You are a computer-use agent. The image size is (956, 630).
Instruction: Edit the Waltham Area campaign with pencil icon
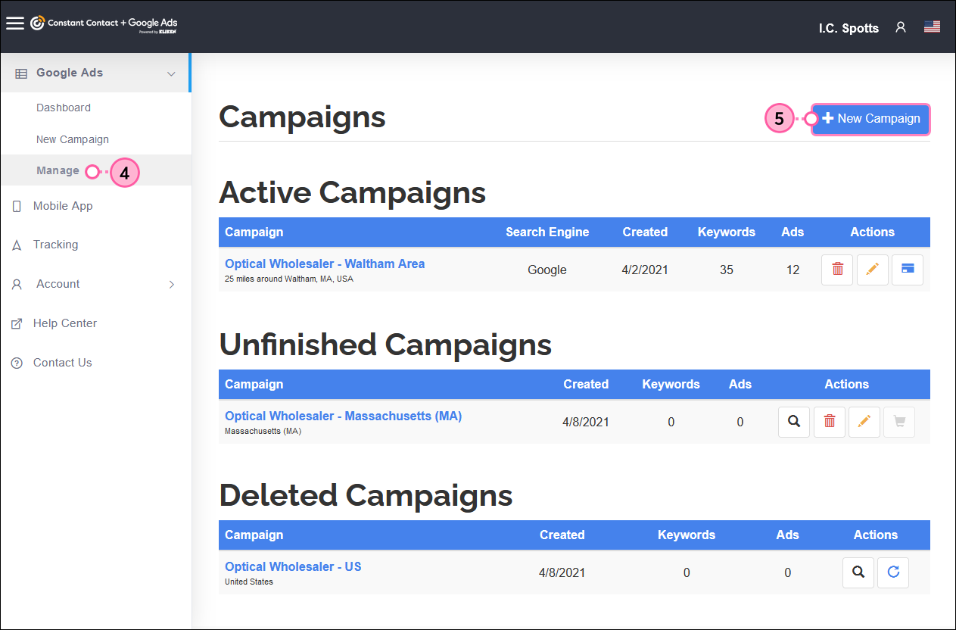click(872, 270)
